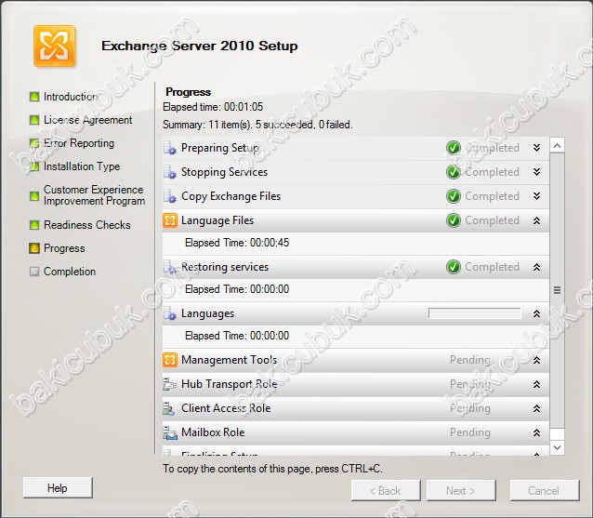Expand the Stopping Services details
Image resolution: width=593 pixels, height=518 pixels.
pos(536,172)
